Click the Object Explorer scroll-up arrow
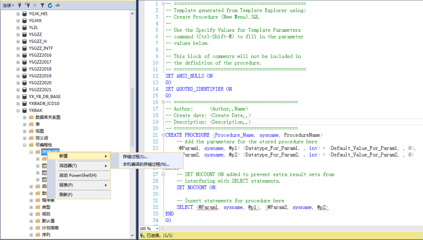This screenshot has height=240, width=423. click(132, 13)
